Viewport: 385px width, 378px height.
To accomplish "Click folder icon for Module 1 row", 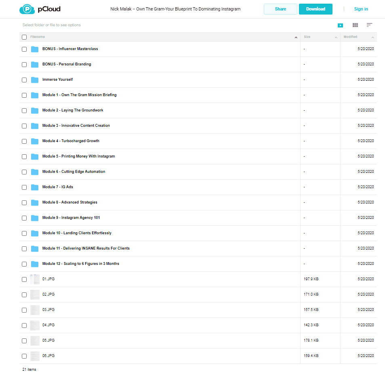I will pyautogui.click(x=35, y=95).
